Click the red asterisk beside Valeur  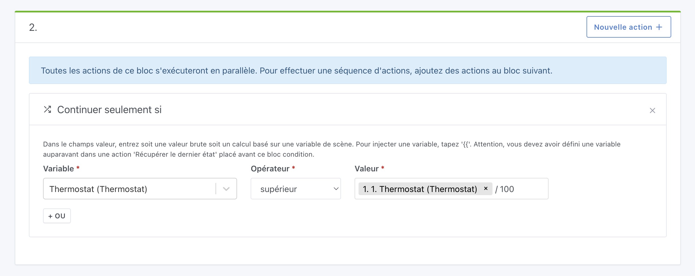click(x=382, y=169)
